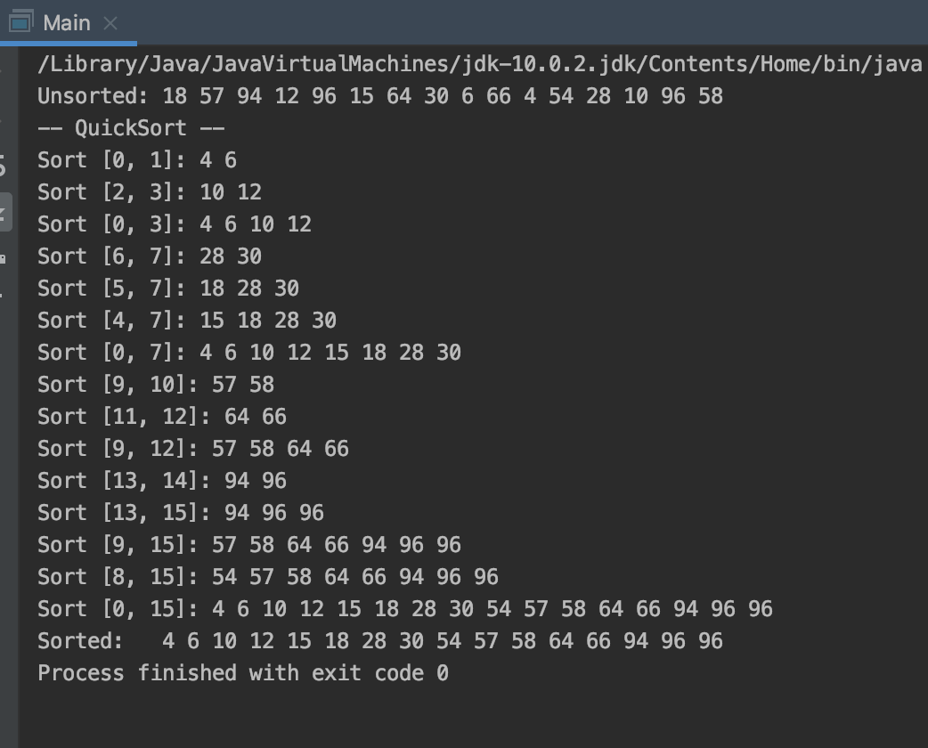Click the up-stack-trace arrow in gutter

(2, 71)
